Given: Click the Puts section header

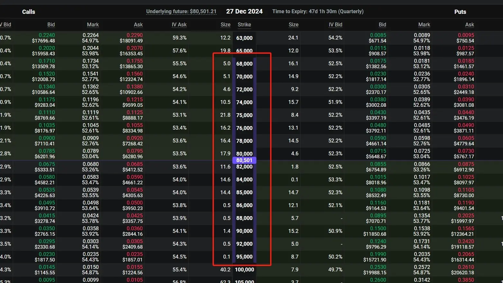Looking at the screenshot, I should click(460, 12).
